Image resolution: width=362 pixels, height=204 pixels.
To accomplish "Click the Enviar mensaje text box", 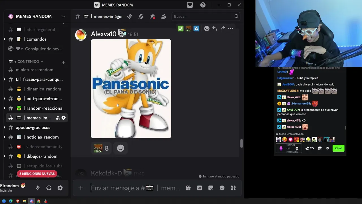I will (136, 188).
